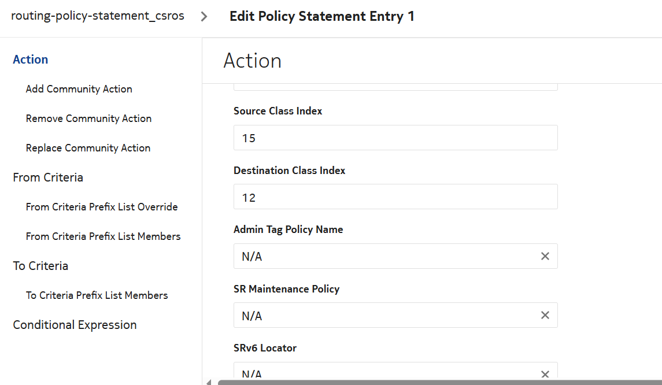Navigate to Replace Community Action

88,148
